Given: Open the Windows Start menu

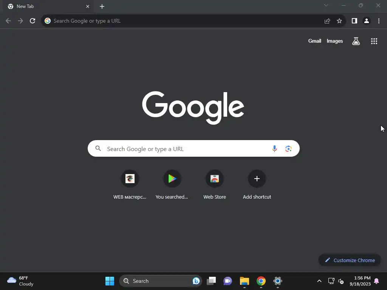Looking at the screenshot, I should tap(110, 281).
